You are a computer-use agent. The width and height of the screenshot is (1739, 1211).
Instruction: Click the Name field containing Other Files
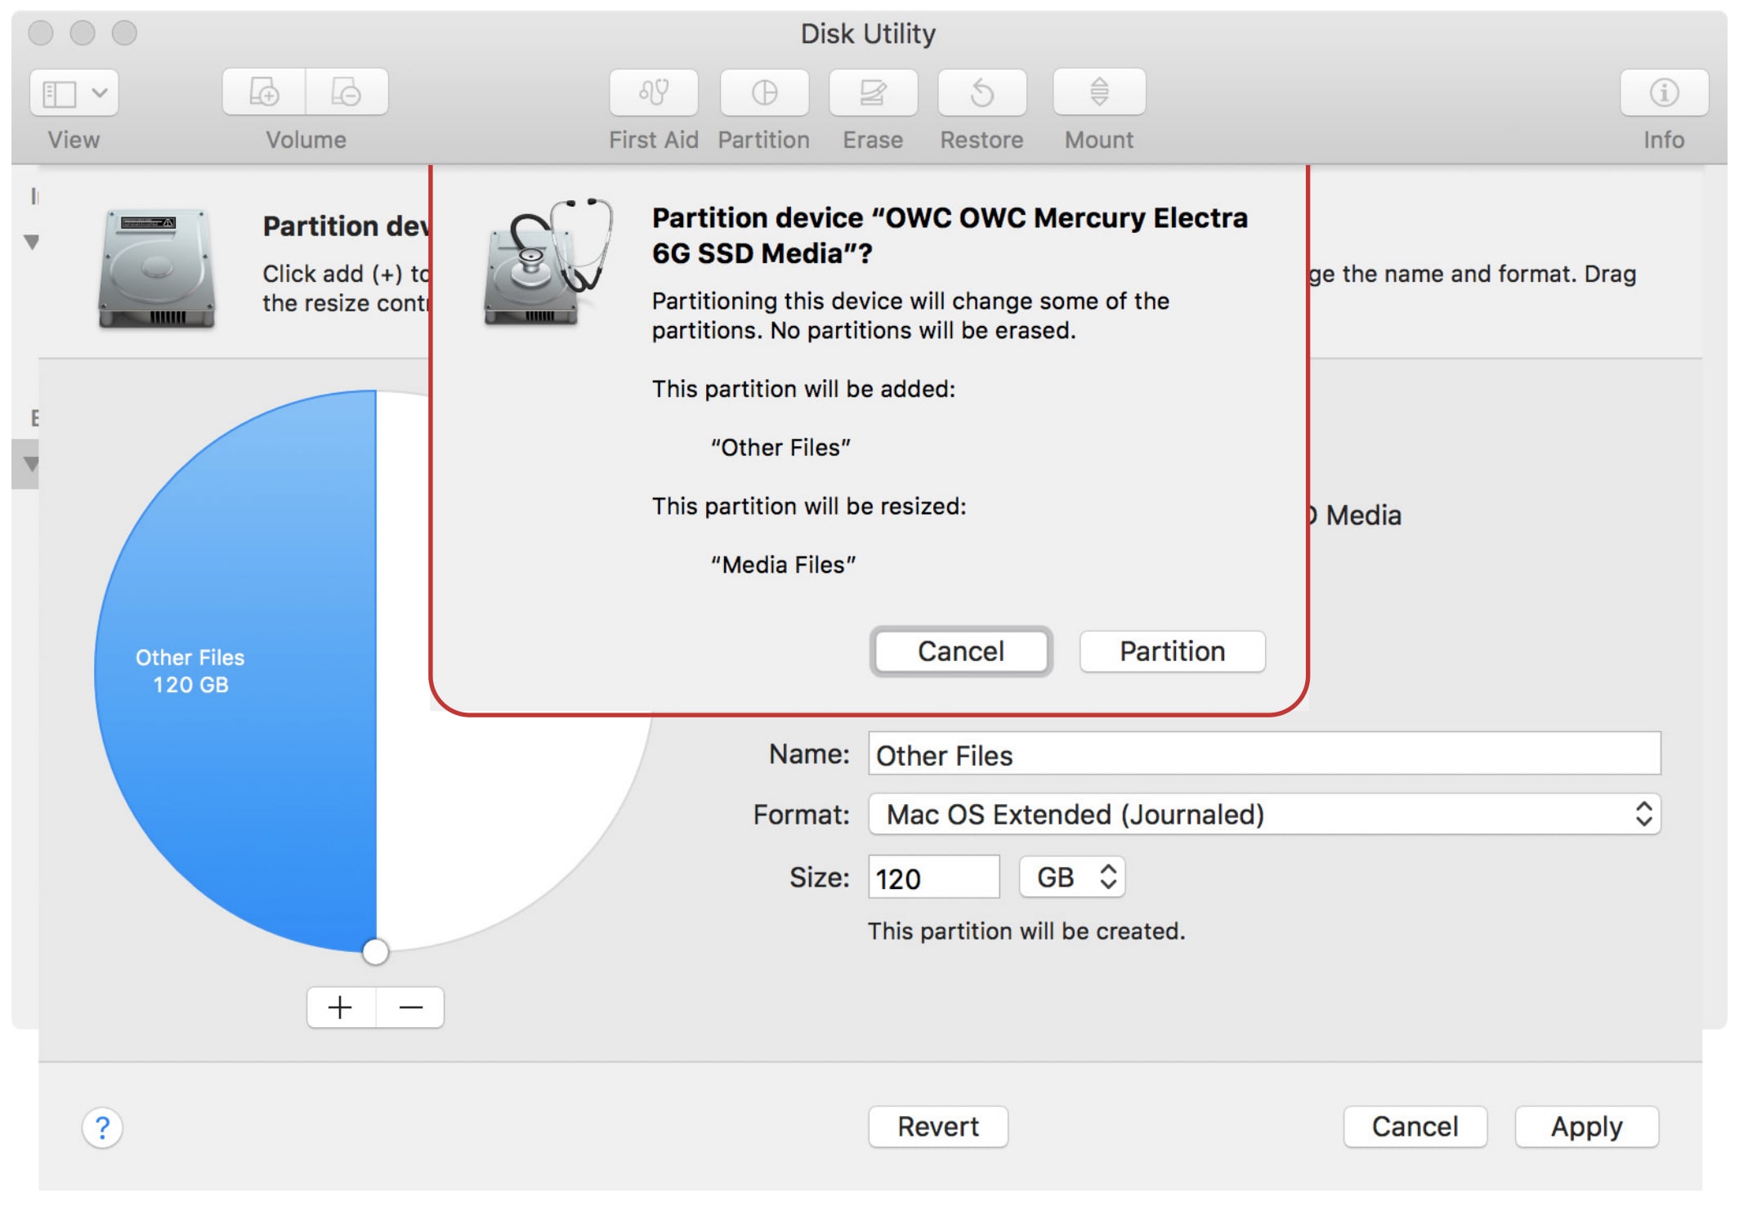(1263, 754)
